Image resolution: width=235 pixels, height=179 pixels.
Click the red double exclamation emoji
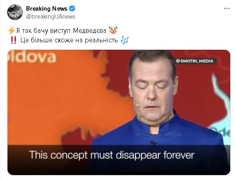[x=14, y=40]
